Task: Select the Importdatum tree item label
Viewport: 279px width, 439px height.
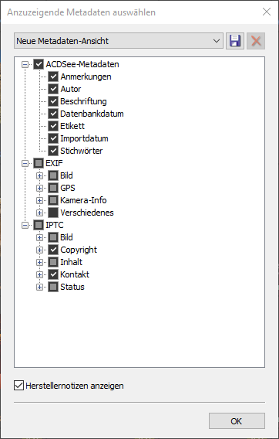Action: coord(84,138)
